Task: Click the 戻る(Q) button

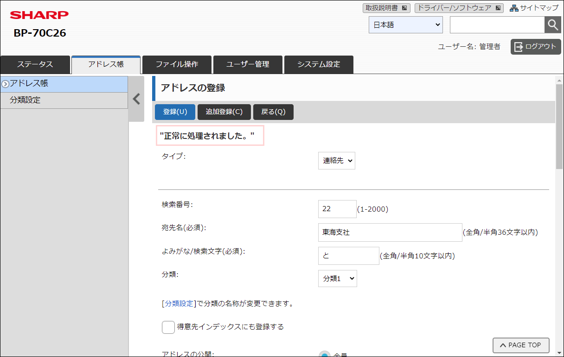Action: tap(274, 112)
